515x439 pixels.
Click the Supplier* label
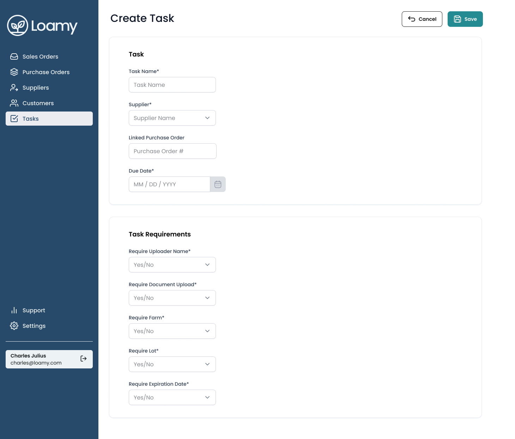(x=140, y=104)
